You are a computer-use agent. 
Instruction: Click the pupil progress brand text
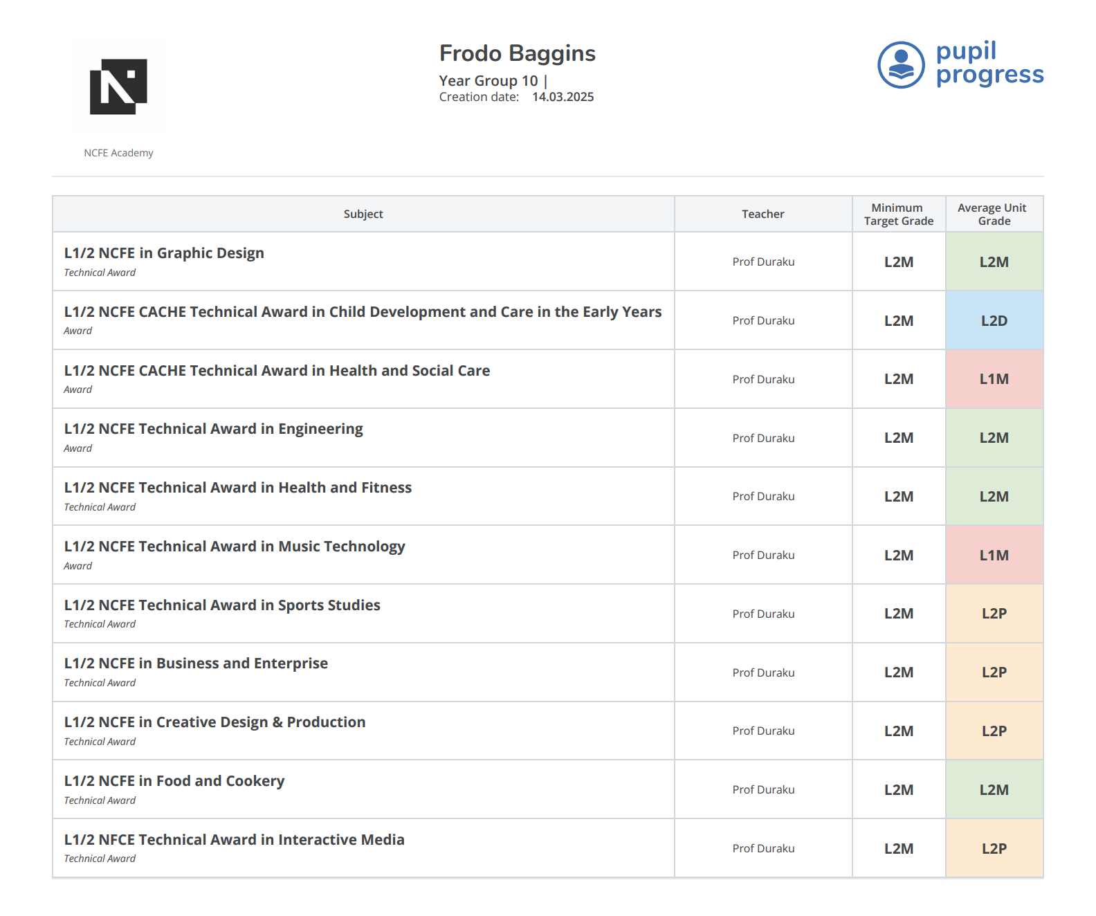point(989,63)
